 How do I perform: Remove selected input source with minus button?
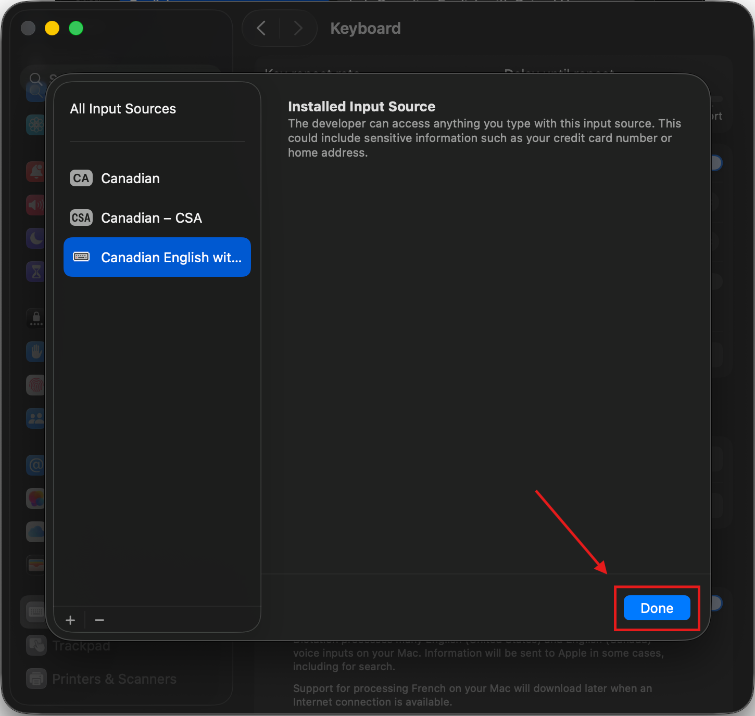point(99,620)
